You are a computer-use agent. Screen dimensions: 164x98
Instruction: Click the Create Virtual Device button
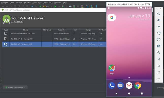point(15,87)
